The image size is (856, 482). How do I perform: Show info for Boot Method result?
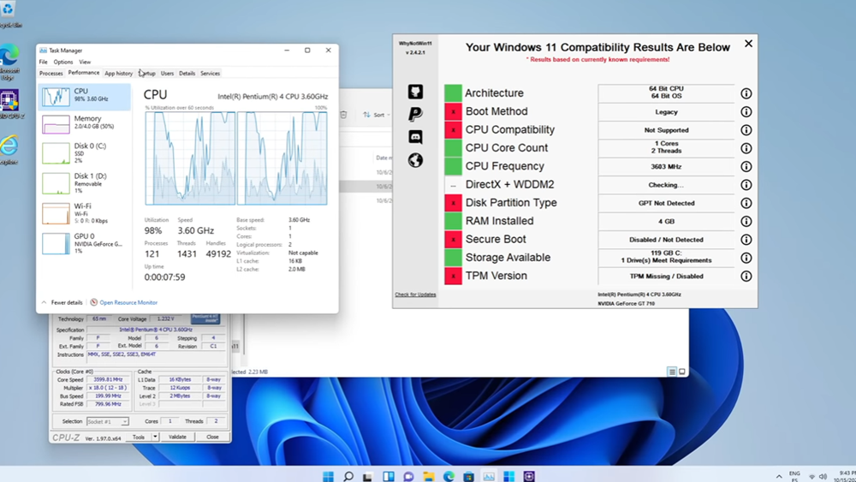click(x=746, y=112)
